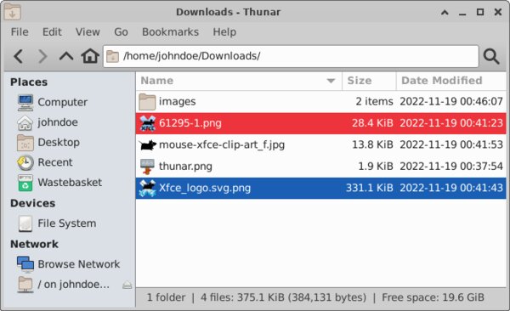510x311 pixels.
Task: Open parent folder with the up arrow
Action: 66,56
